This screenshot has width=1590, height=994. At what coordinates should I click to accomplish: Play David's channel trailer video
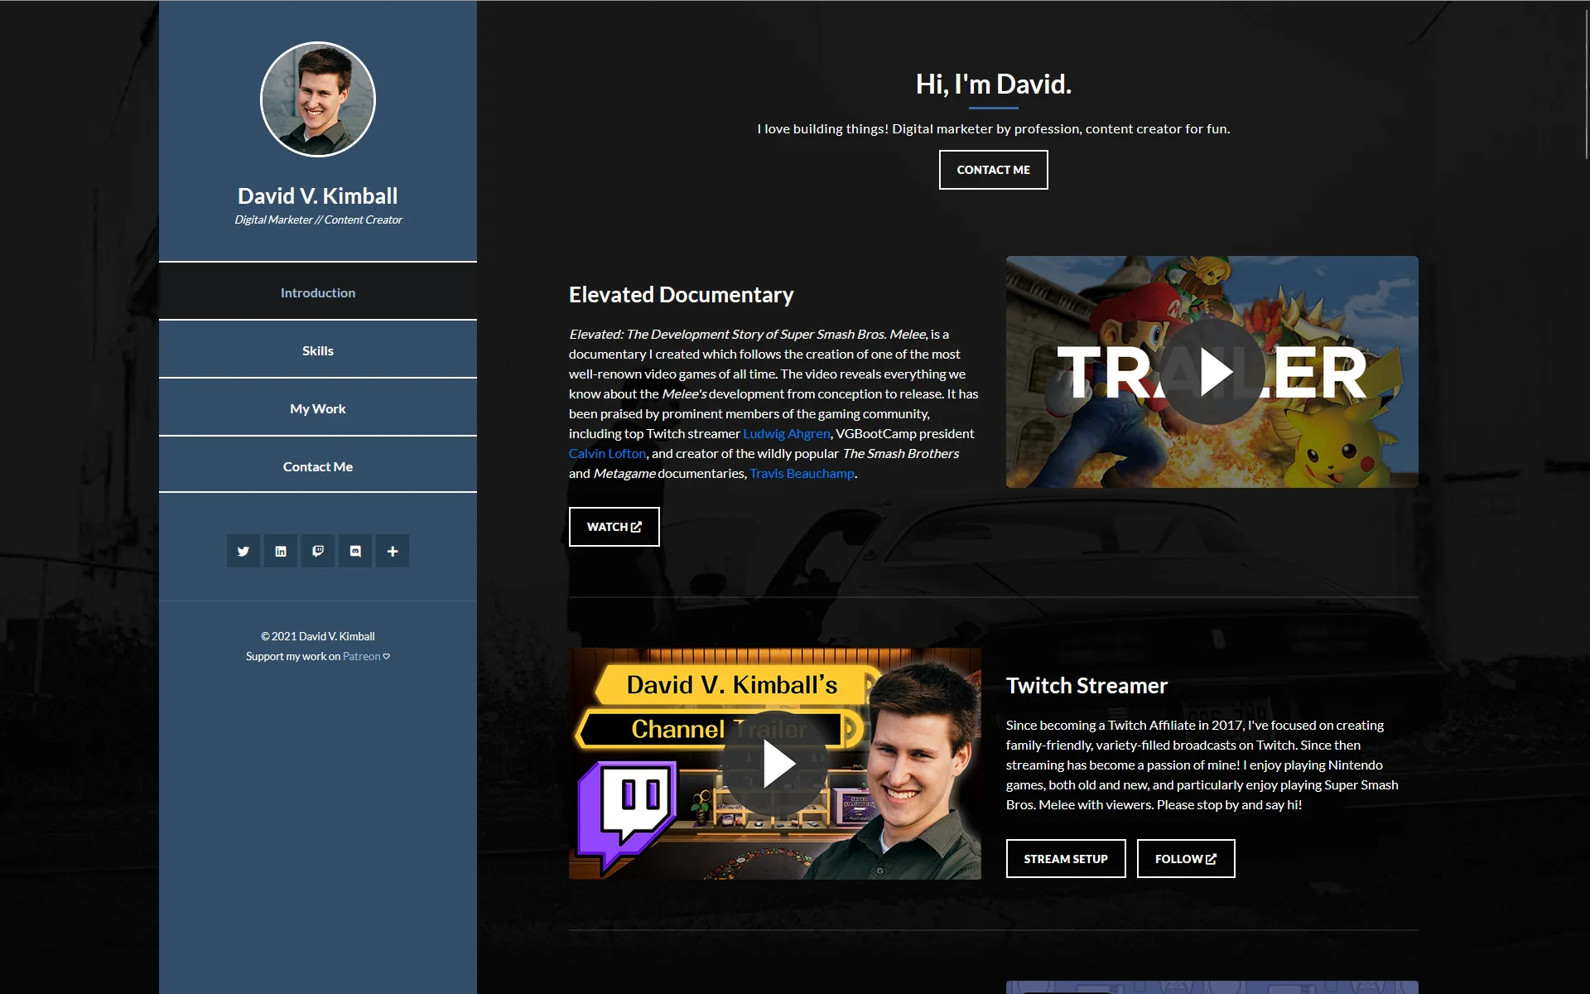click(x=777, y=763)
